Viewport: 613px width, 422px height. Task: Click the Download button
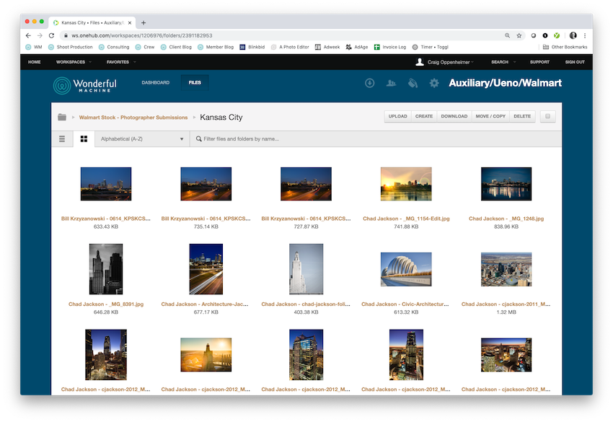coord(454,116)
